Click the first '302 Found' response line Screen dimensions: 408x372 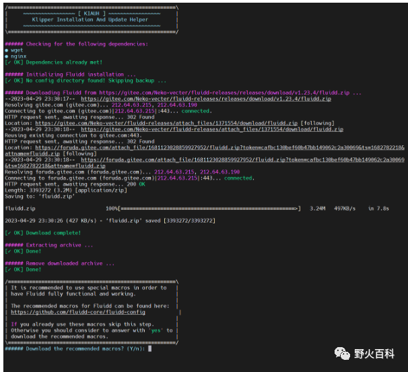79,117
